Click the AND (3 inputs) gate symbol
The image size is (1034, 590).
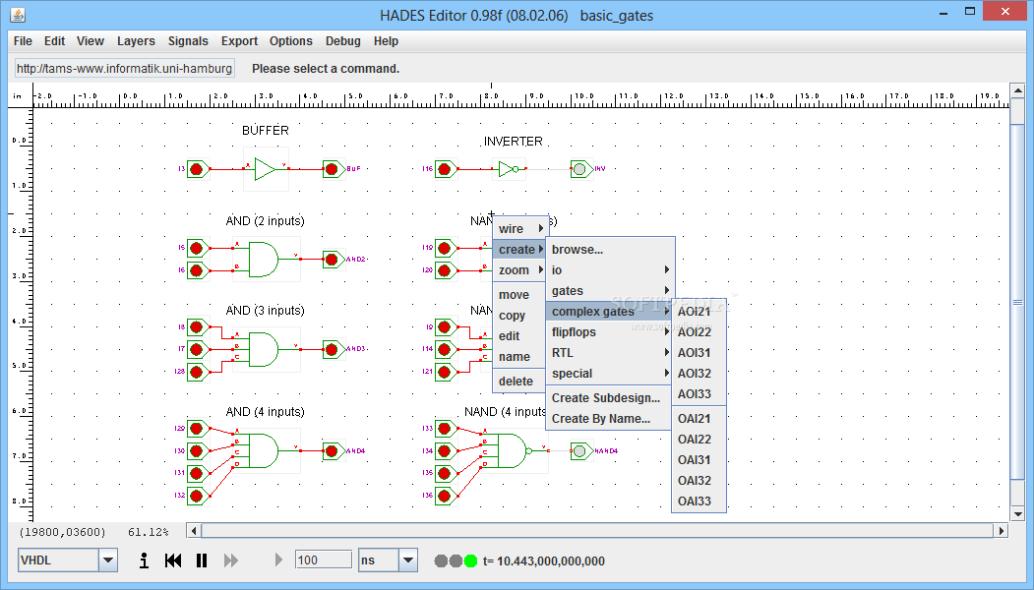[x=264, y=349]
